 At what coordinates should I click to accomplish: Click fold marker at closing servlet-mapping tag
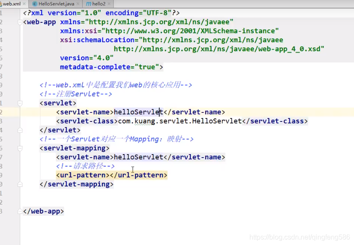pyautogui.click(x=20, y=184)
